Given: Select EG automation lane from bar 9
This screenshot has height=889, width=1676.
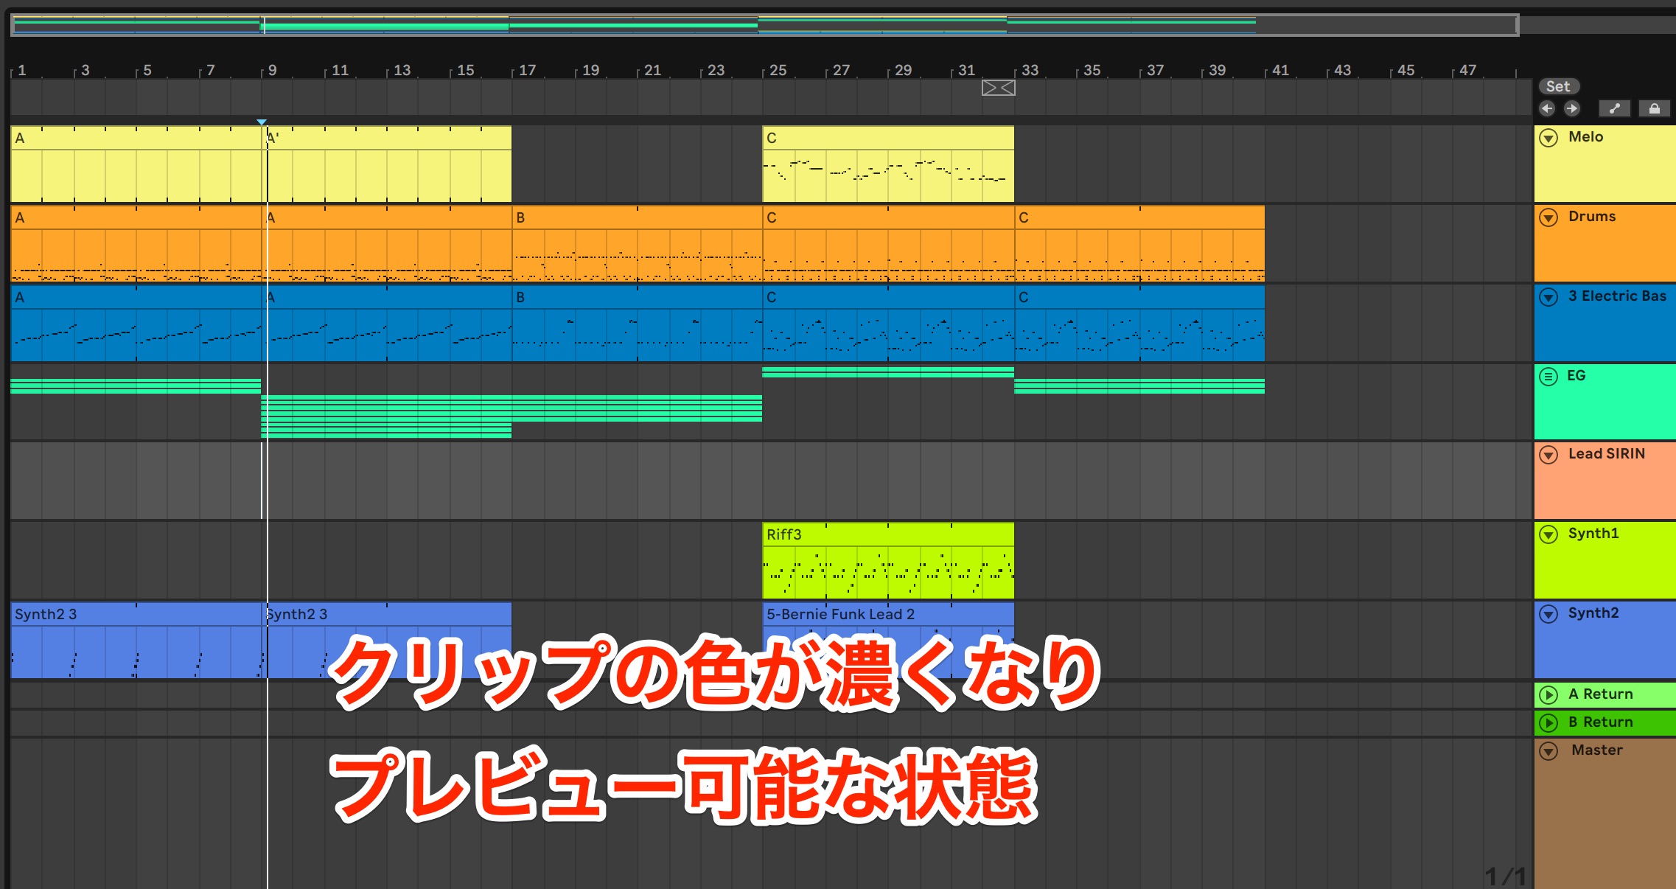Looking at the screenshot, I should coord(511,416).
